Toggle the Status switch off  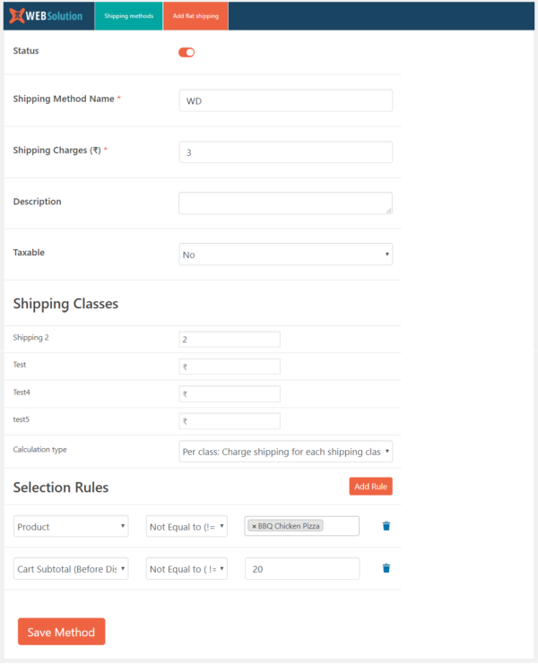(187, 52)
